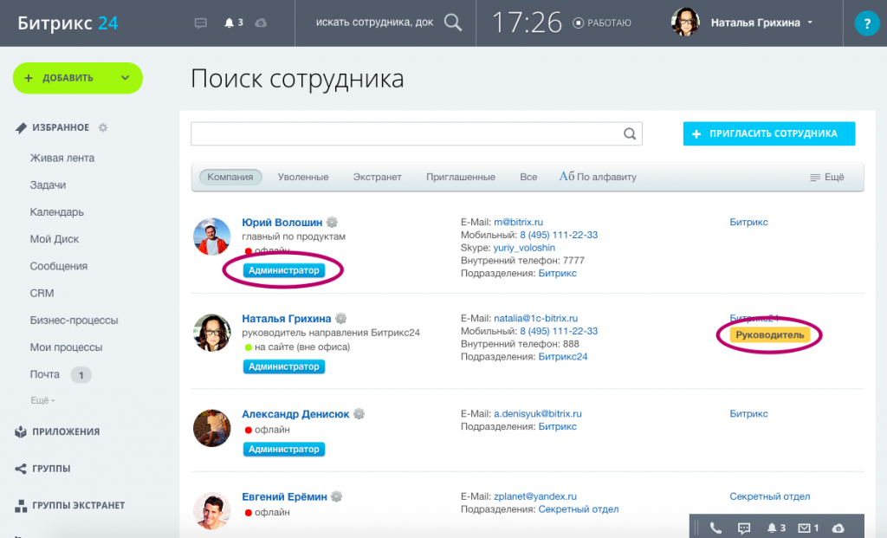Switch to Уволенные tab
887x538 pixels.
click(x=303, y=177)
